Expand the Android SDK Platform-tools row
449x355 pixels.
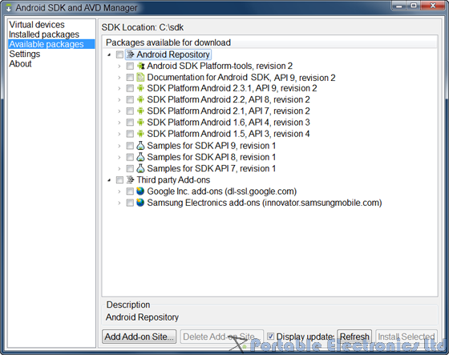coord(119,67)
